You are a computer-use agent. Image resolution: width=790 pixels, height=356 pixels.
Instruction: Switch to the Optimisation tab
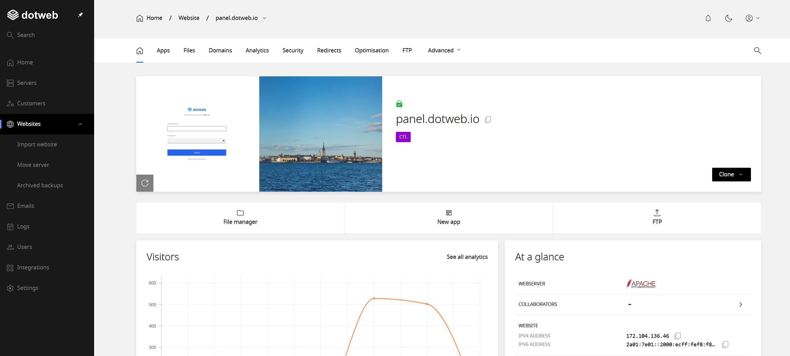(372, 50)
